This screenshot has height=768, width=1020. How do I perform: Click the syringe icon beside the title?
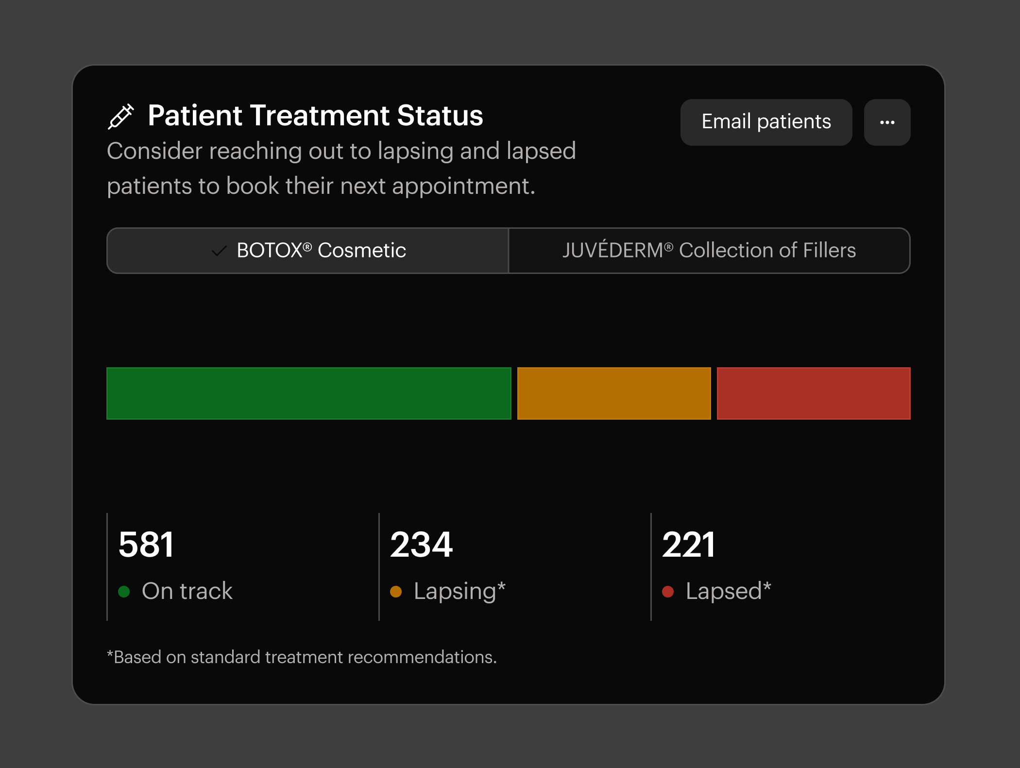coord(120,117)
